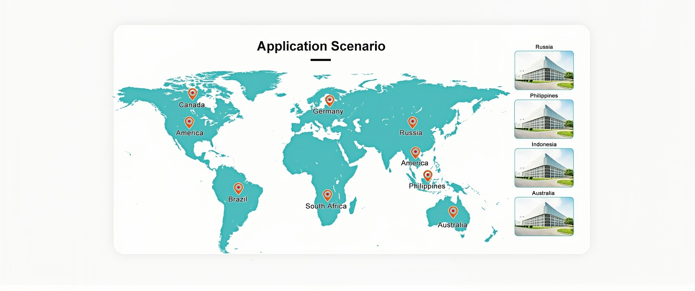The image size is (695, 291).
Task: Open the Russia building thumbnail
Action: pos(544,70)
